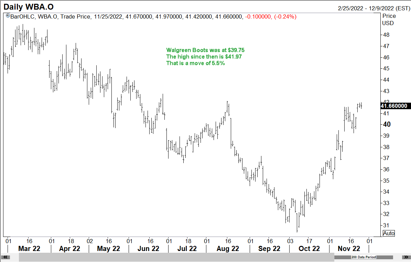Click the 31 price axis value
The image size is (411, 262).
tap(386, 225)
